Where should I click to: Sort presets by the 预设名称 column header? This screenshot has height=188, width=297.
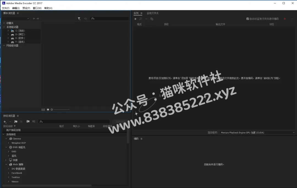(8, 126)
